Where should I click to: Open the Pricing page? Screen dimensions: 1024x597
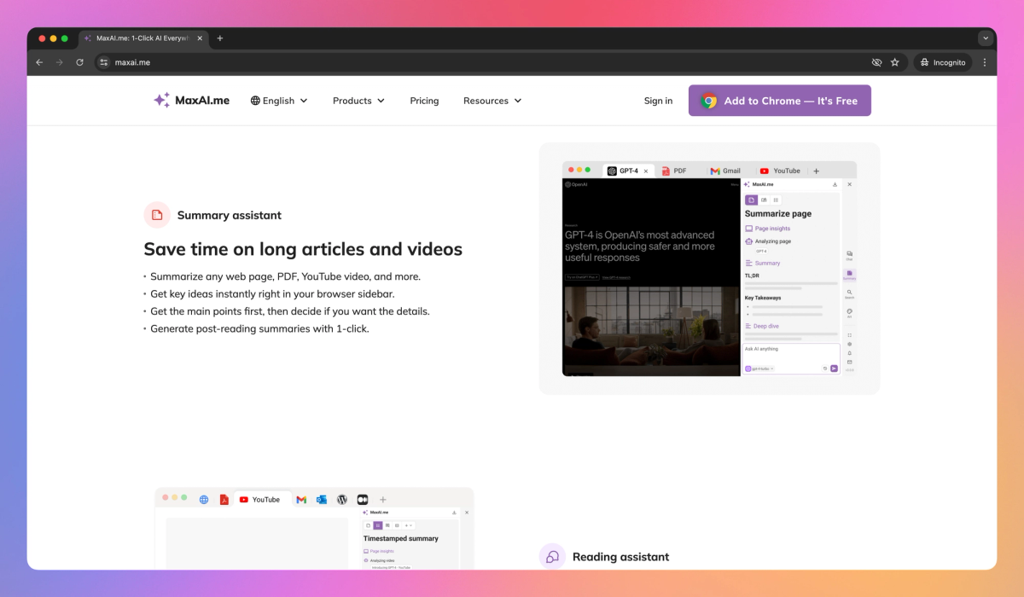424,101
